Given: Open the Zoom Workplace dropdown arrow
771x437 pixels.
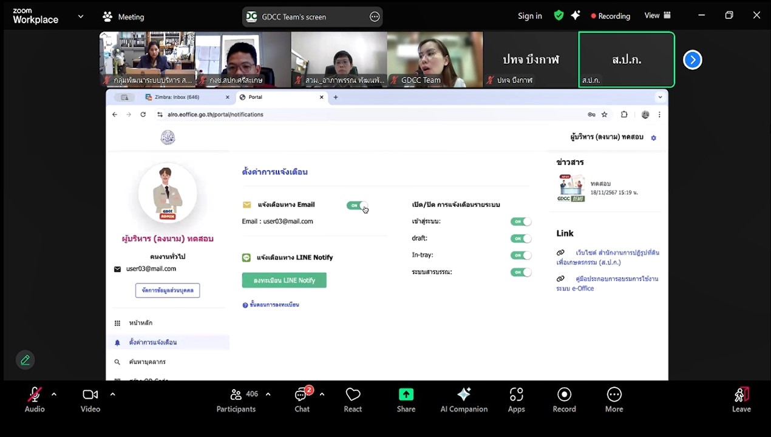Looking at the screenshot, I should [x=80, y=16].
